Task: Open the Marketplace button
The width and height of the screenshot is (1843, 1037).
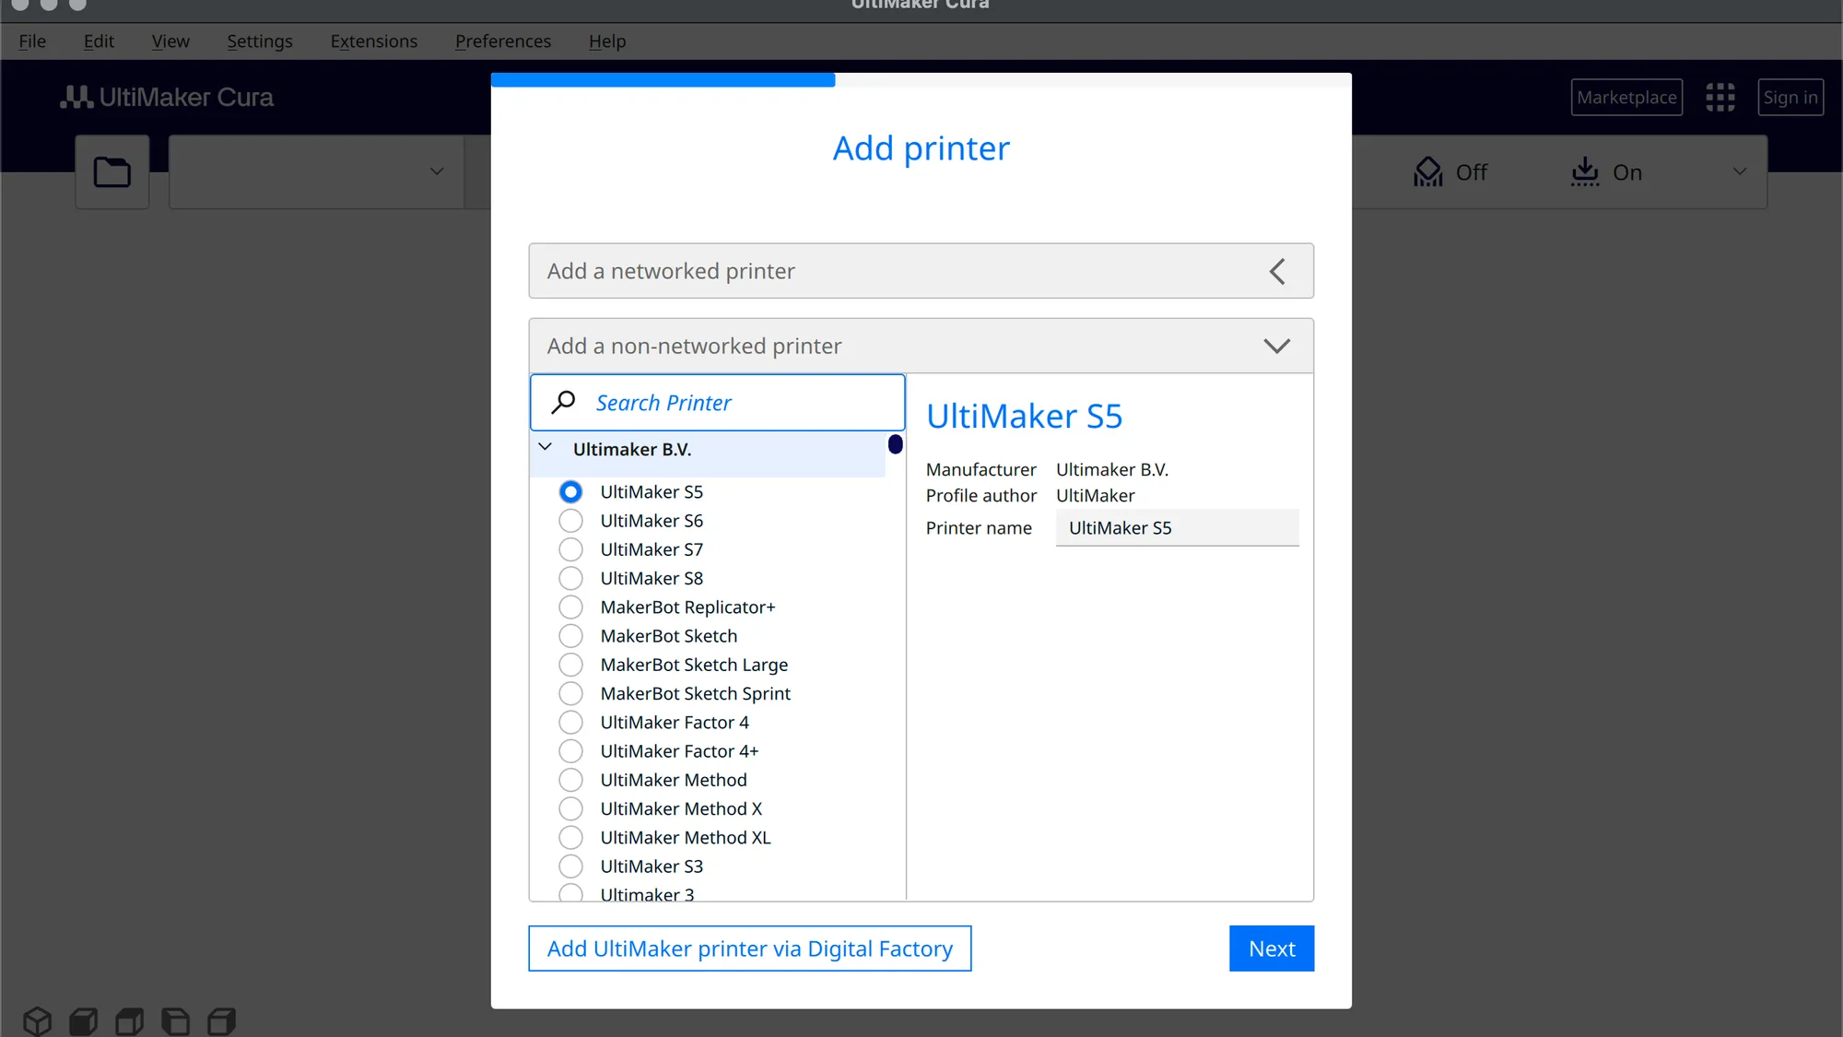Action: tap(1626, 97)
